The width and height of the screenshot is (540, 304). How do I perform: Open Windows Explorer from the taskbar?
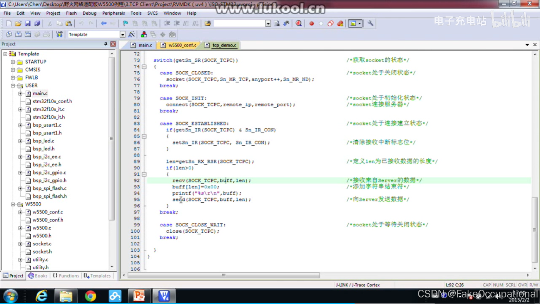(x=66, y=296)
